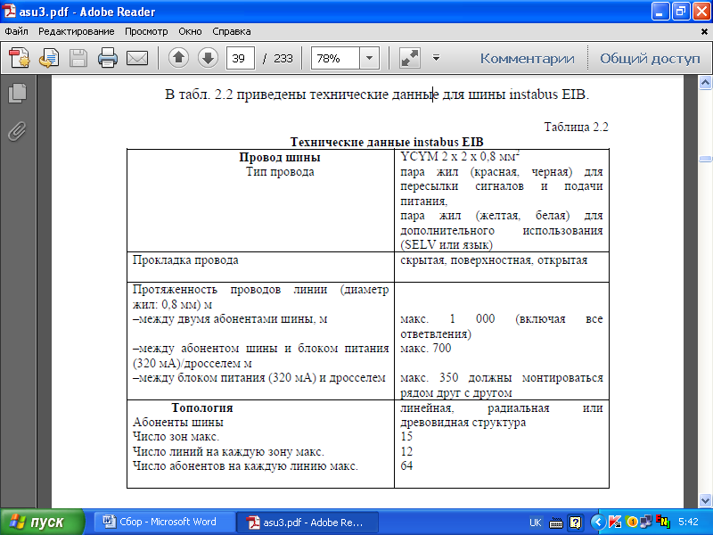Click the 'Провод шины' table heading
Screen dimensions: 713x535
point(280,157)
